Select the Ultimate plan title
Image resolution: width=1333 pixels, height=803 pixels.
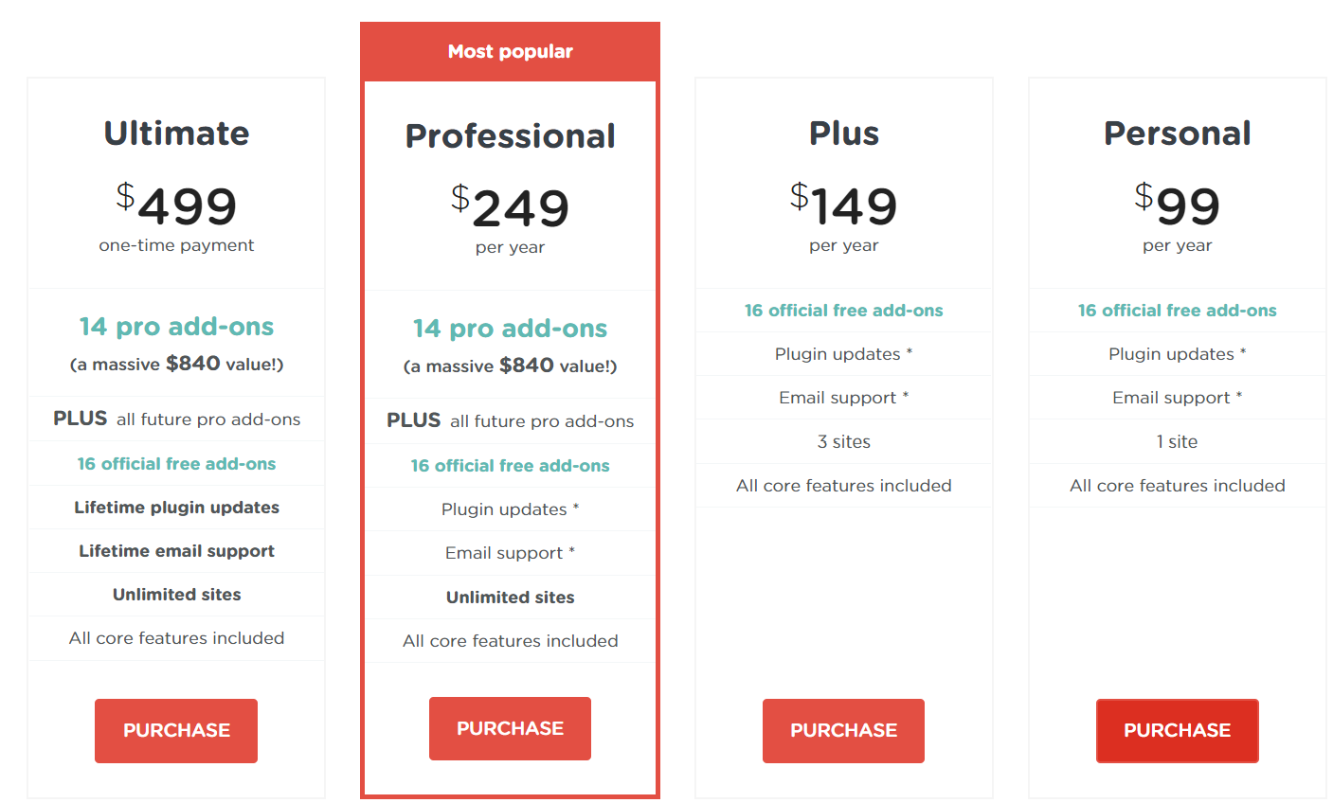(x=176, y=134)
